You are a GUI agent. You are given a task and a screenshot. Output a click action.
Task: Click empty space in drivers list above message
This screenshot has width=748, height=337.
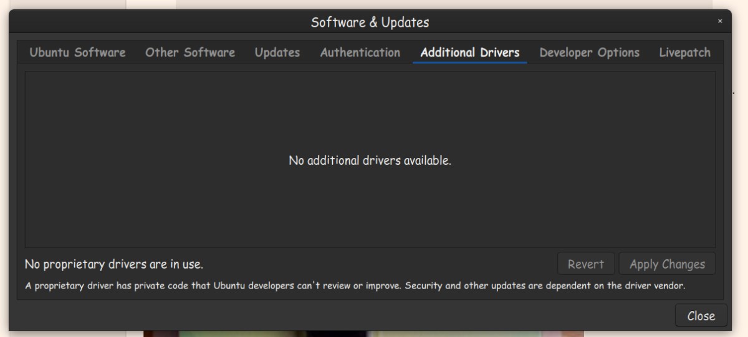tap(370, 106)
